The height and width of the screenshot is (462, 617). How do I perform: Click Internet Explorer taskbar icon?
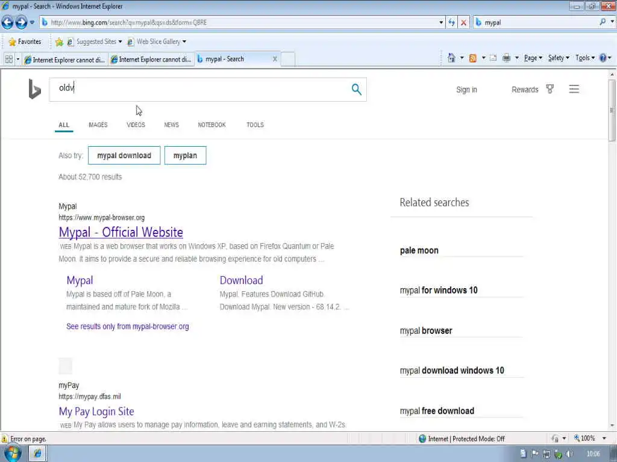(x=38, y=454)
